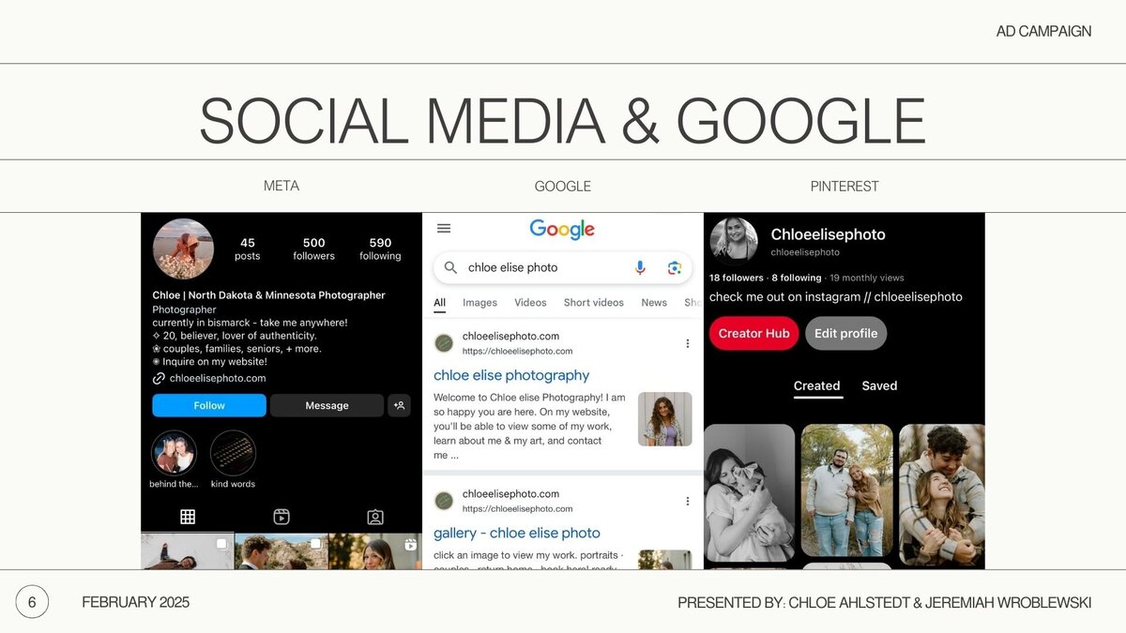Click the "Chloeelisephoto" Pinterest profile name

click(828, 234)
